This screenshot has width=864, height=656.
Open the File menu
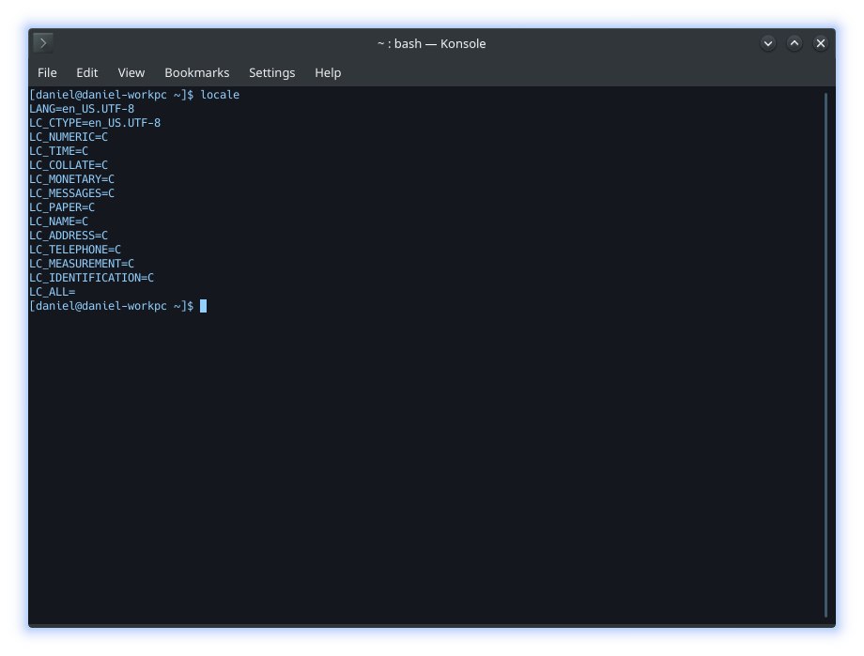pyautogui.click(x=47, y=72)
